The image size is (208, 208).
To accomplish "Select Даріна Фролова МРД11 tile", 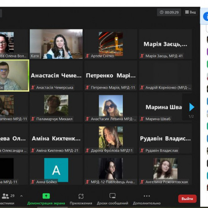I will pyautogui.click(x=111, y=139).
